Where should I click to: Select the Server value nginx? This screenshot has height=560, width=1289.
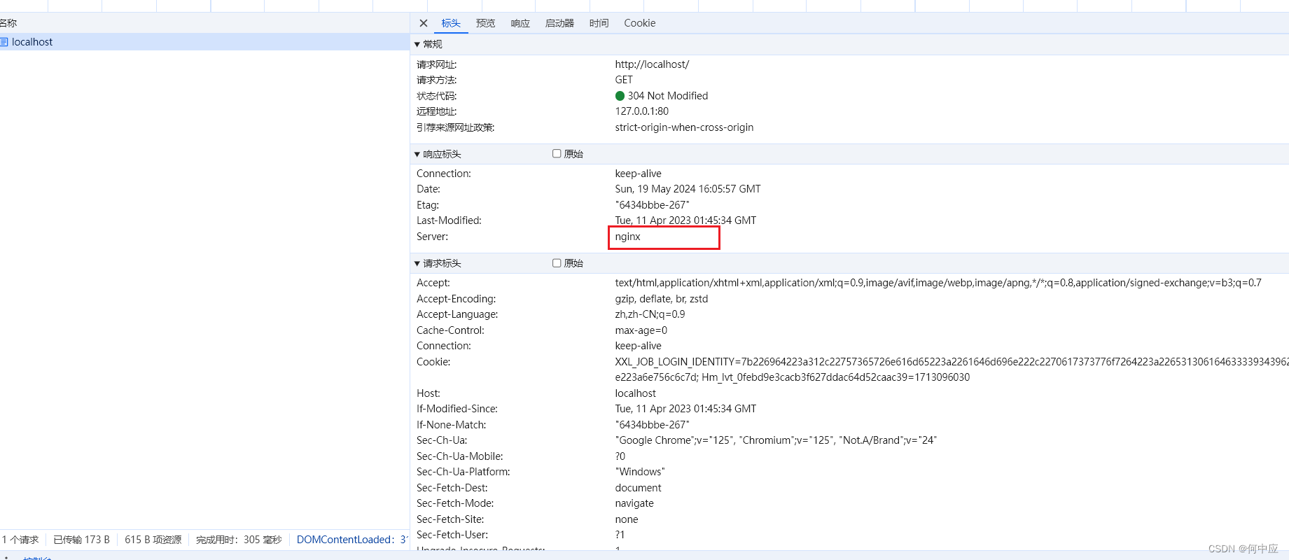click(627, 237)
